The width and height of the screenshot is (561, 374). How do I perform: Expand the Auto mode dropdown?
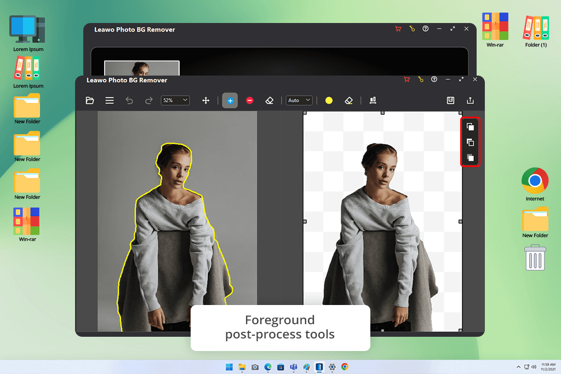pos(299,100)
